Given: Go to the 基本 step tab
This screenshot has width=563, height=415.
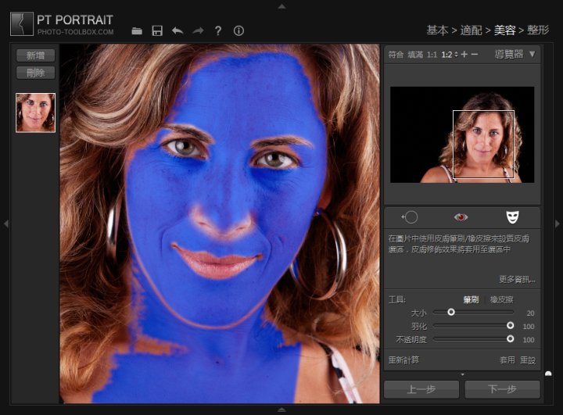Looking at the screenshot, I should coord(436,30).
